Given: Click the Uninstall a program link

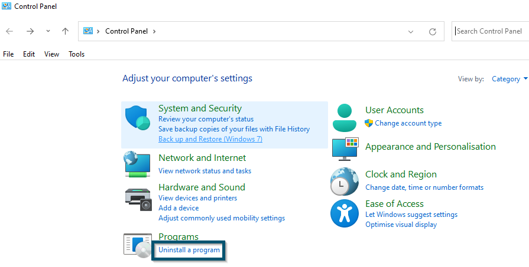Looking at the screenshot, I should tap(189, 250).
